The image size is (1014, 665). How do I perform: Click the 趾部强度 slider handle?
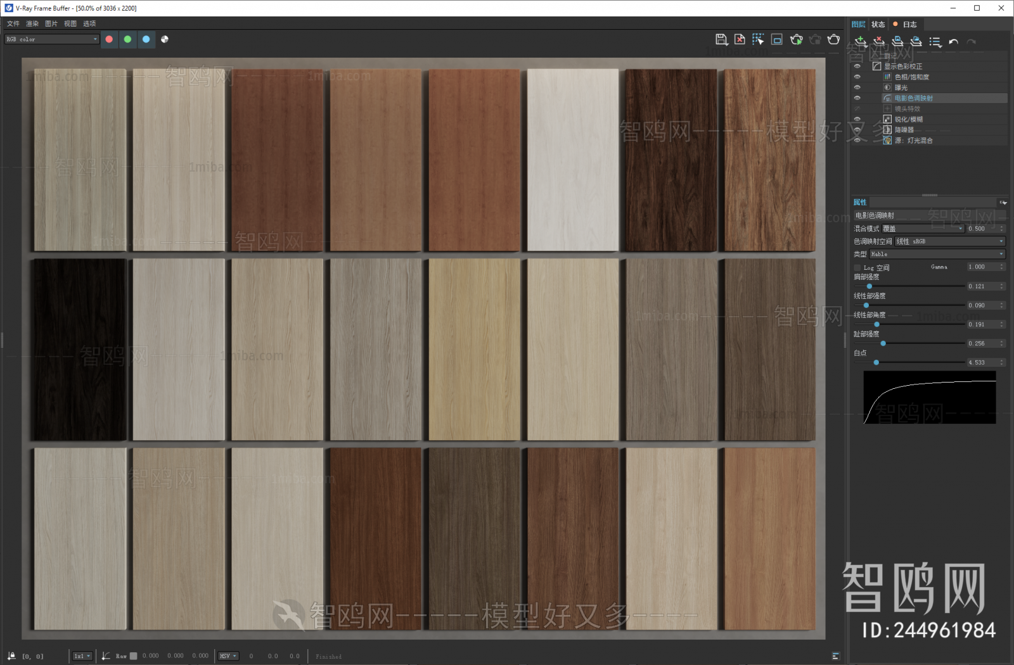883,343
